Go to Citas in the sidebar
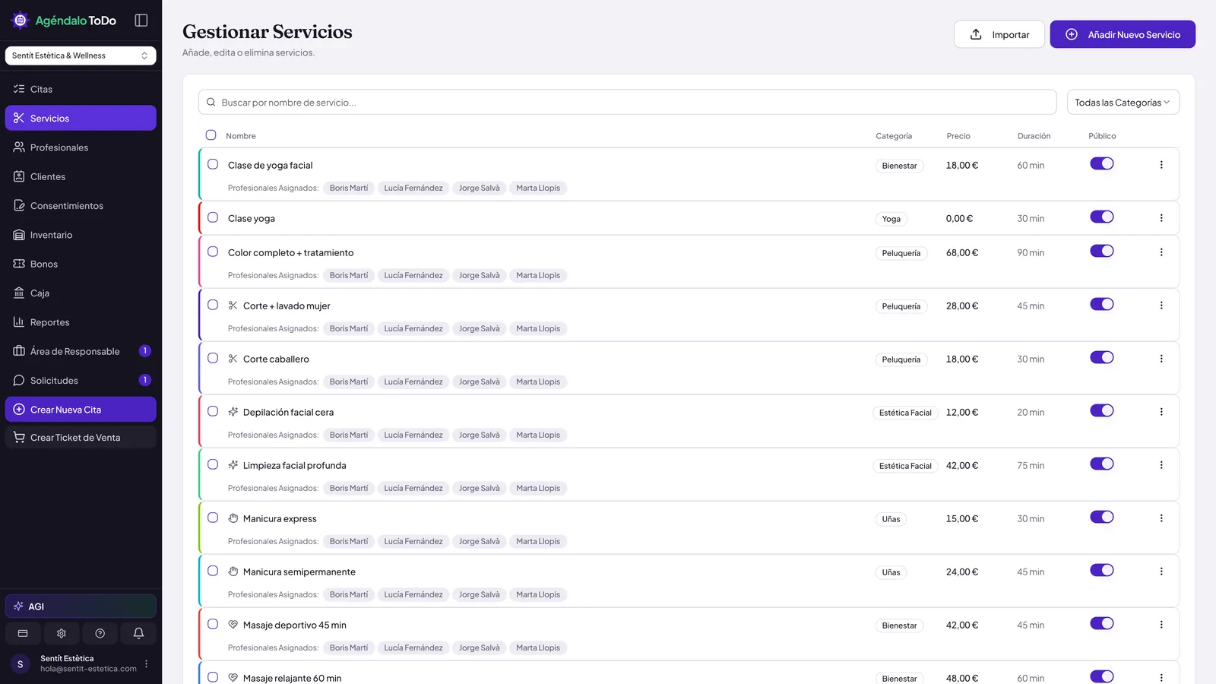 [x=81, y=89]
